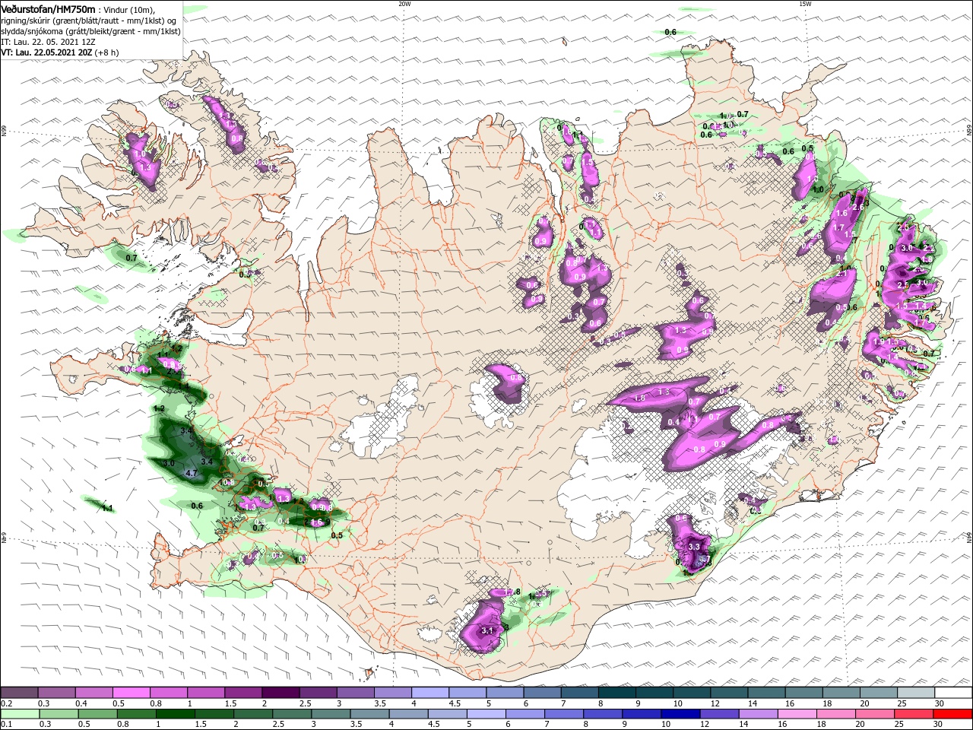Pick the bright red 30 legend swatch
This screenshot has height=730, width=973.
[952, 714]
